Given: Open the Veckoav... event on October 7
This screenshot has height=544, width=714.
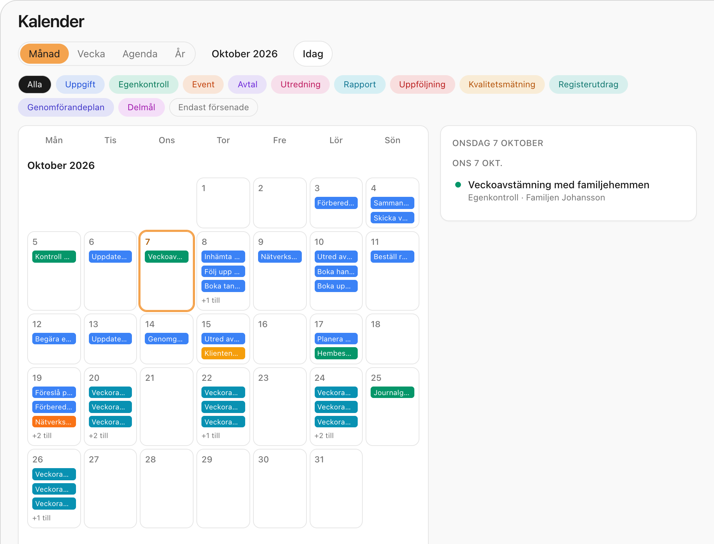Looking at the screenshot, I should 167,257.
